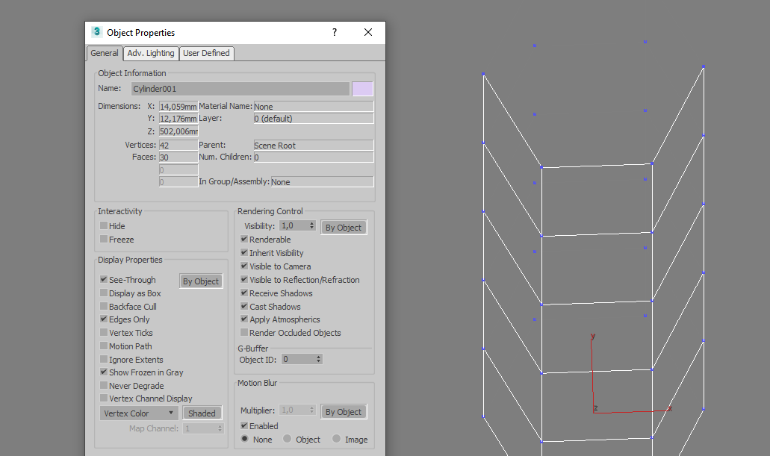This screenshot has height=456, width=770.
Task: Open the lavender object color swatch
Action: point(362,89)
